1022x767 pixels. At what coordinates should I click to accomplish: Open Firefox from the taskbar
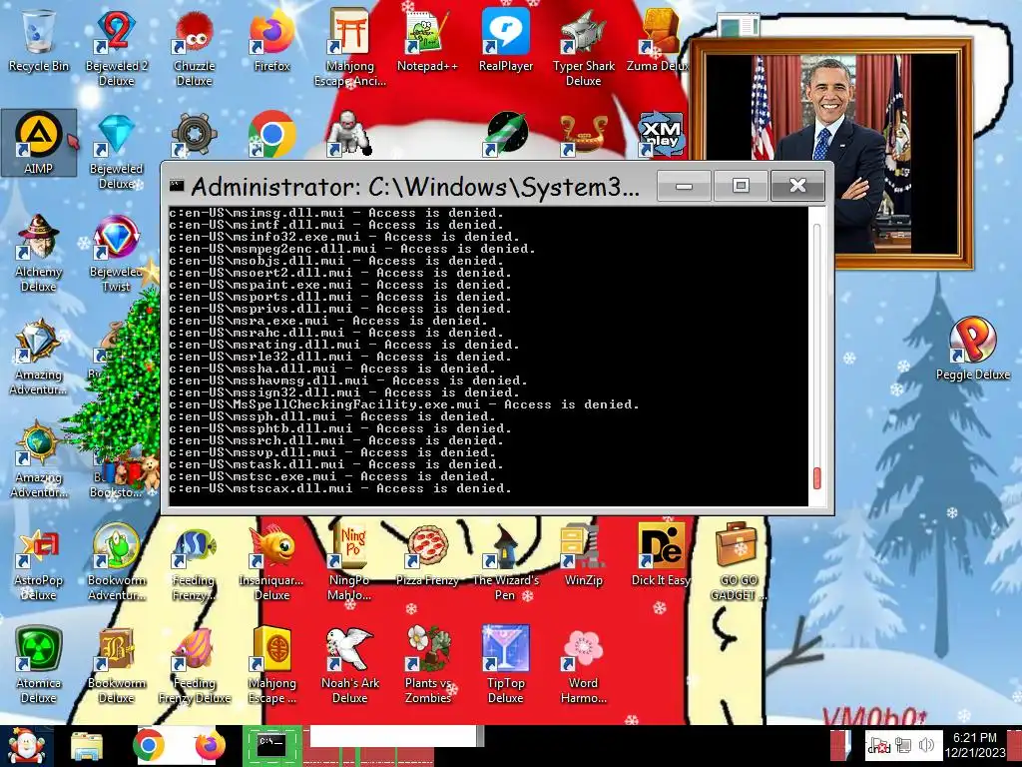(210, 745)
